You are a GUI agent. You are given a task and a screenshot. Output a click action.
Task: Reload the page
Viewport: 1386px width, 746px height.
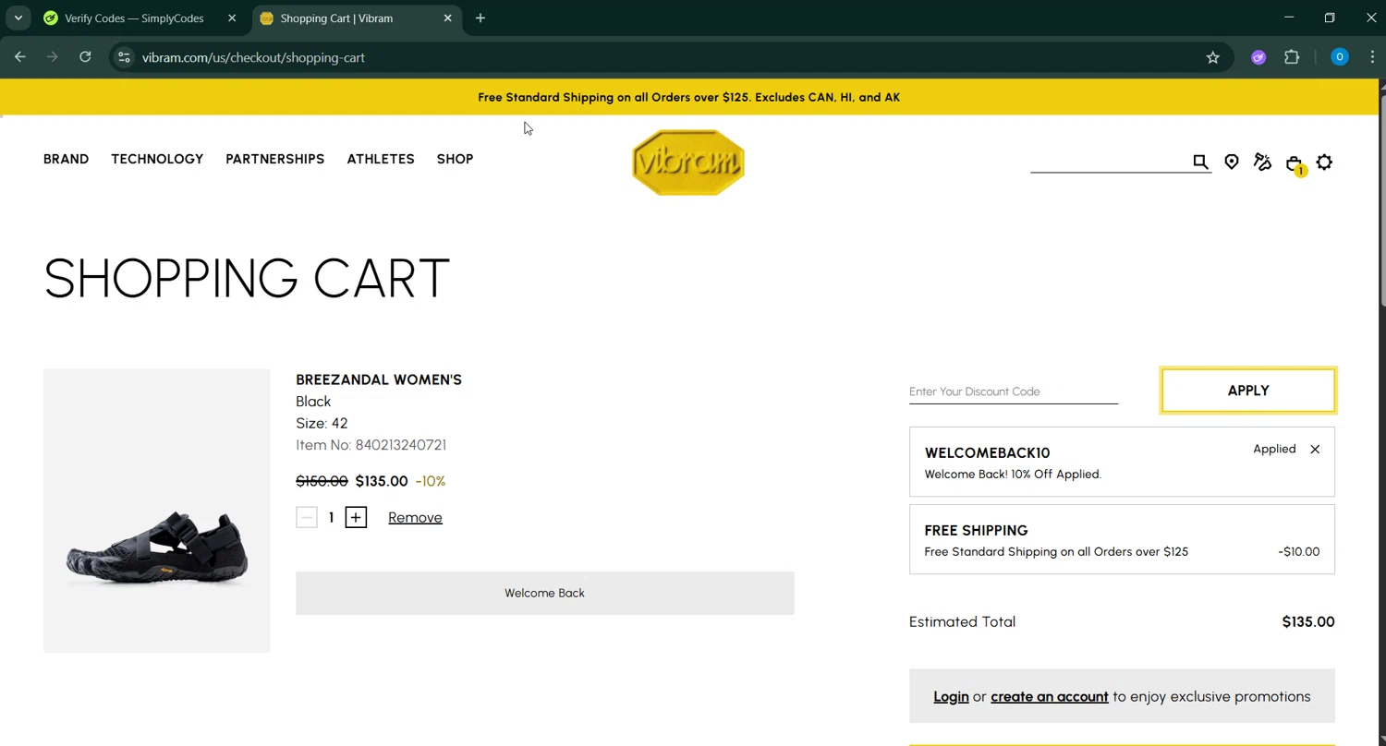tap(85, 57)
